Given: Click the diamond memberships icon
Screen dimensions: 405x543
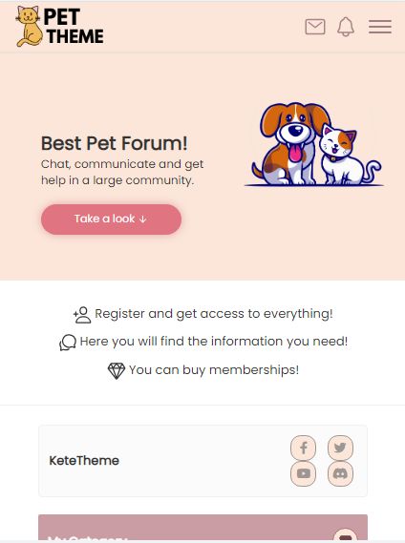Looking at the screenshot, I should (x=117, y=371).
